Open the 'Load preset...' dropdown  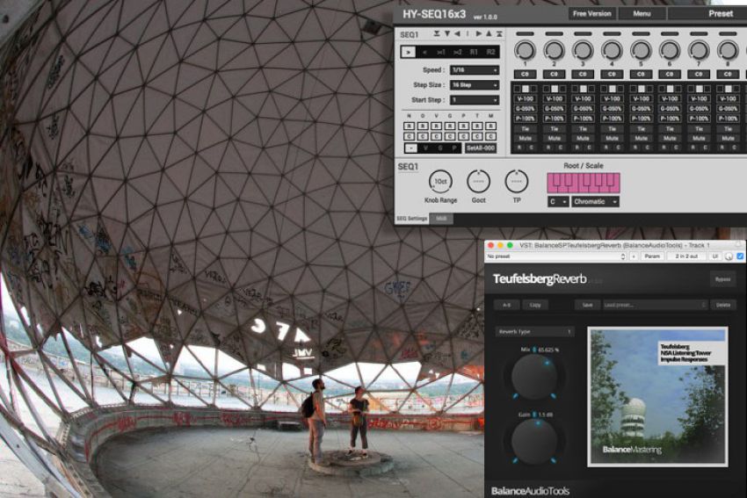(x=655, y=305)
